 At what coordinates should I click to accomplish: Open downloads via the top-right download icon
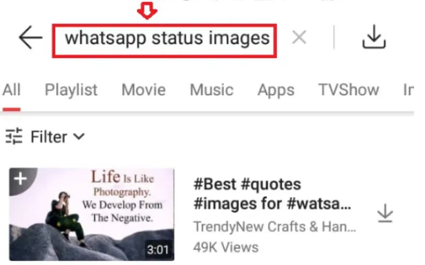click(x=374, y=37)
